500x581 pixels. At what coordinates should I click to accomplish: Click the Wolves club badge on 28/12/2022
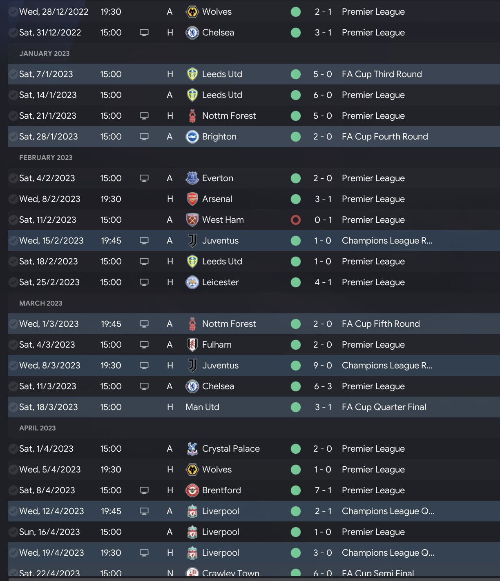pos(192,12)
